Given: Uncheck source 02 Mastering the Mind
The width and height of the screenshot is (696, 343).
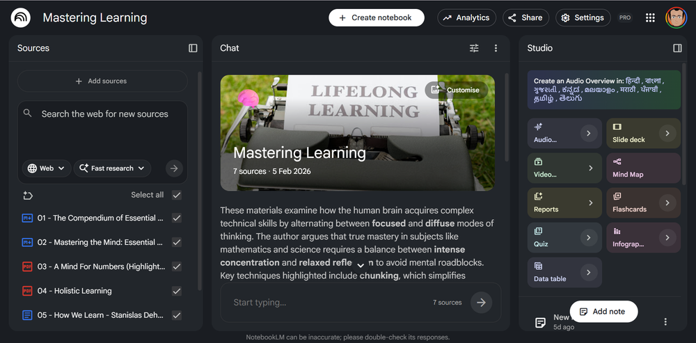Looking at the screenshot, I should [x=177, y=242].
